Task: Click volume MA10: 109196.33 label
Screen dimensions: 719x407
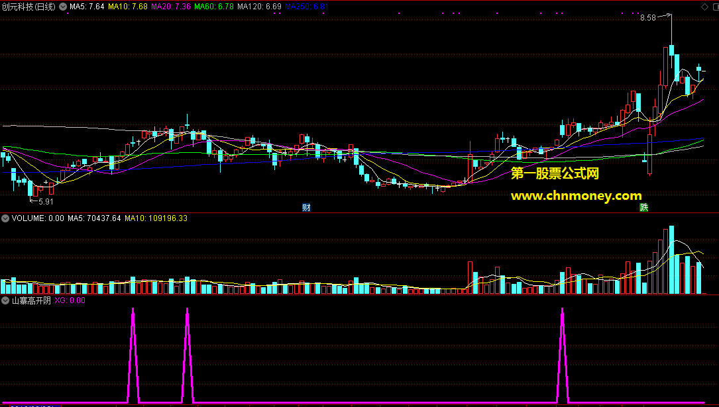Action: (156, 218)
